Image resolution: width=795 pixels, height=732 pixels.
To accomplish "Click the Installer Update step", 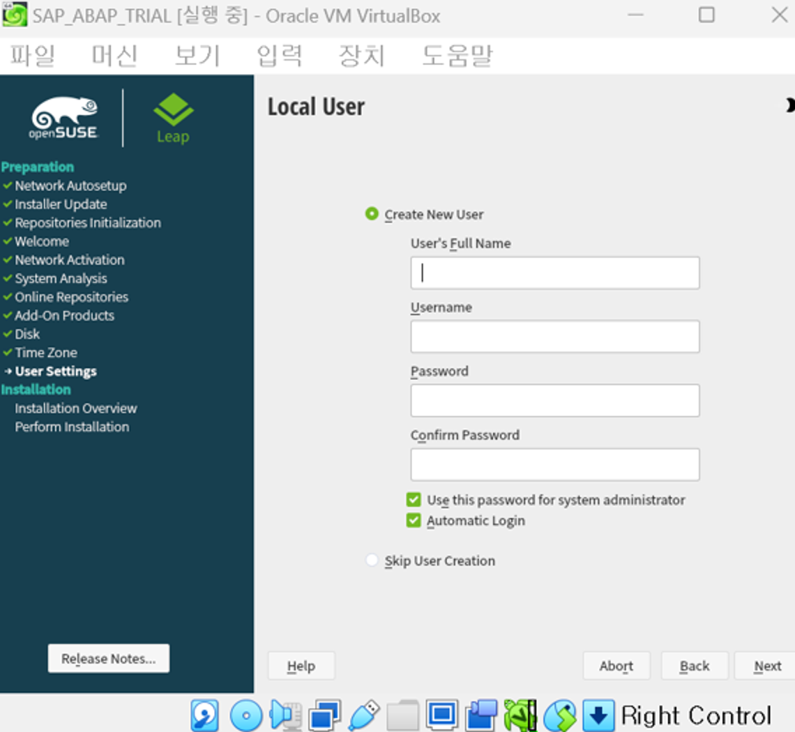I will tap(61, 204).
